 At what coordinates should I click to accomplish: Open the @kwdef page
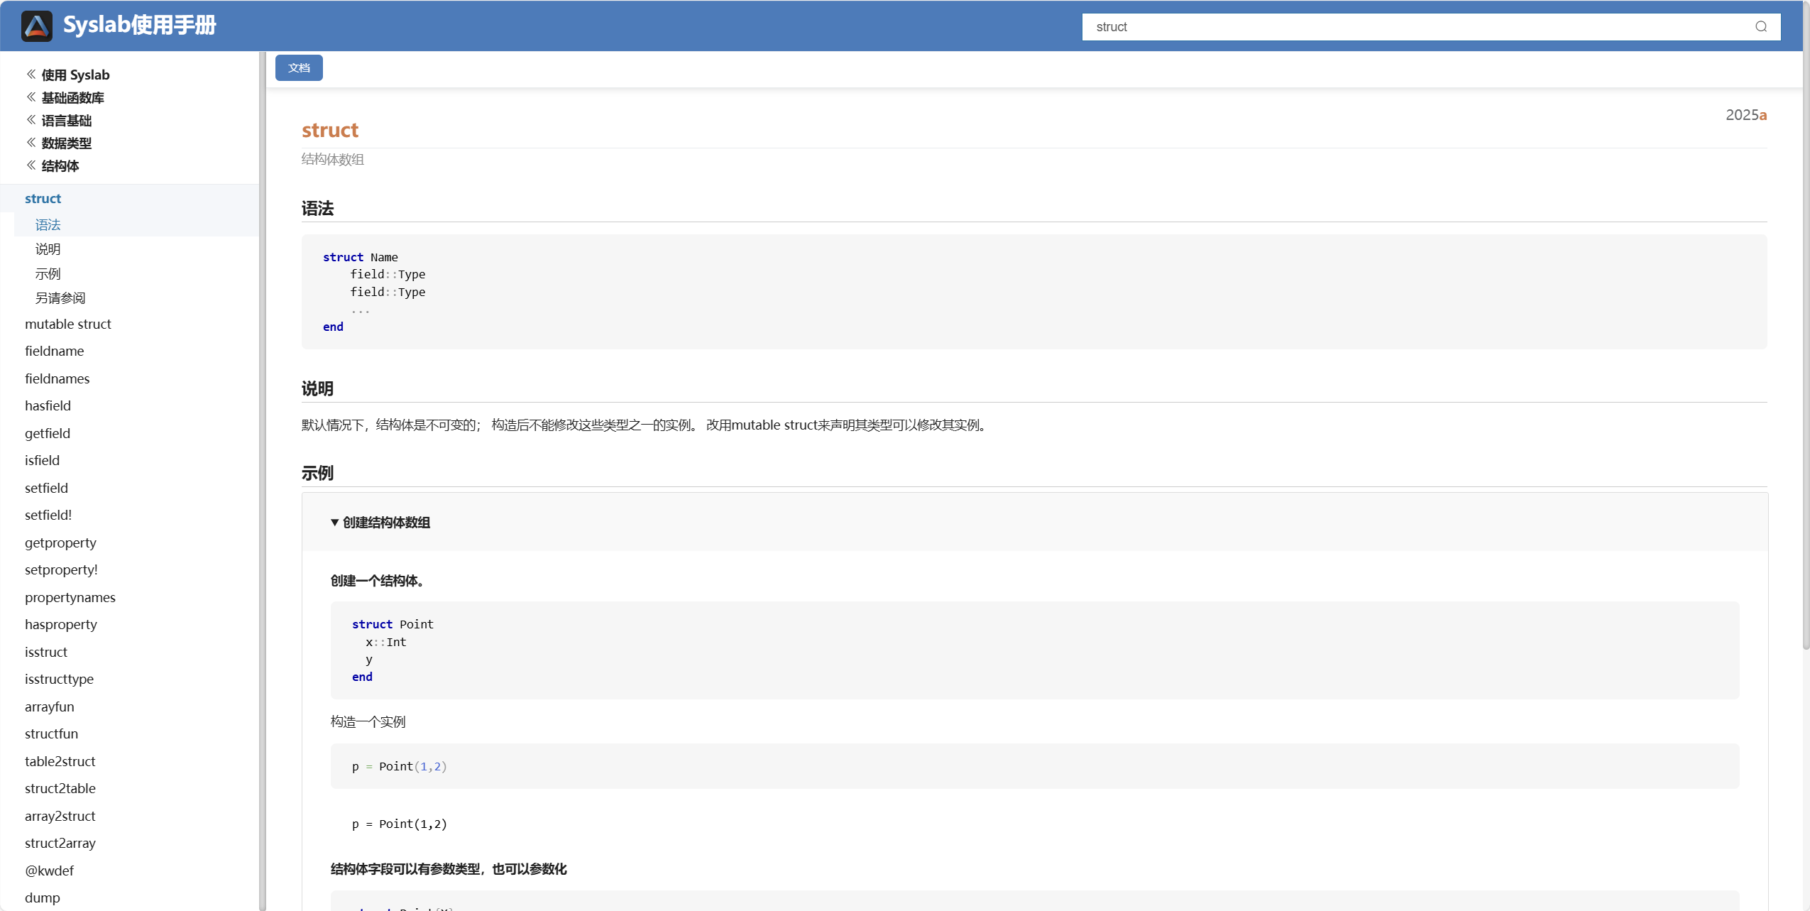pos(49,871)
